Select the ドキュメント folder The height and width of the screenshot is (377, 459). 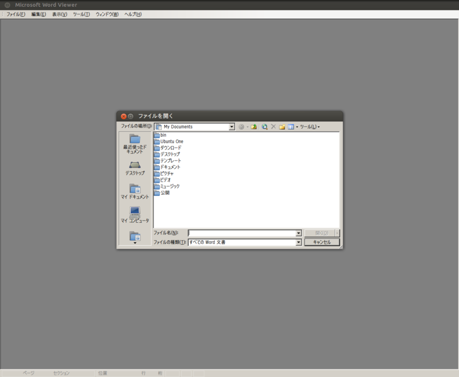pyautogui.click(x=168, y=167)
